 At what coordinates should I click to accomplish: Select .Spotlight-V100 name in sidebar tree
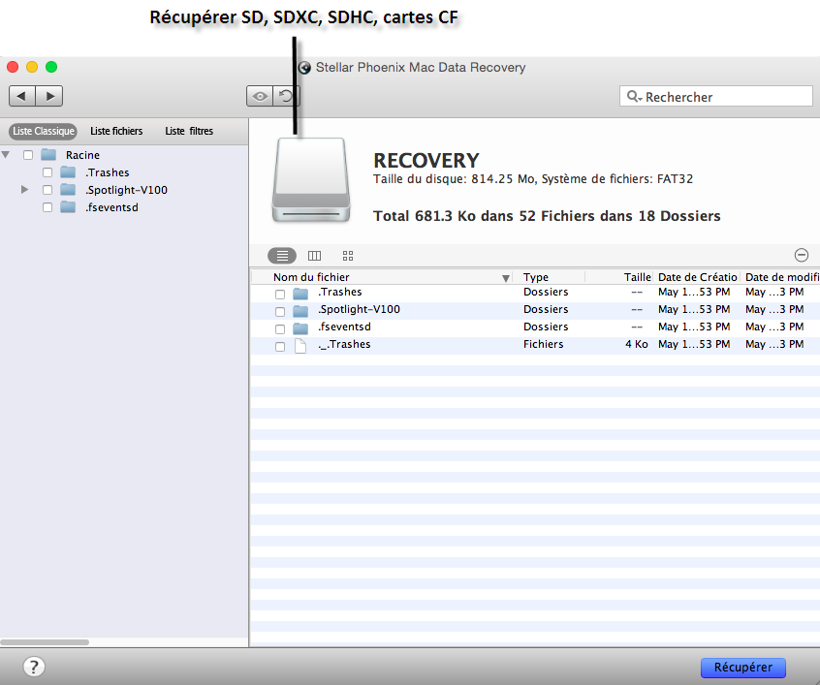127,190
